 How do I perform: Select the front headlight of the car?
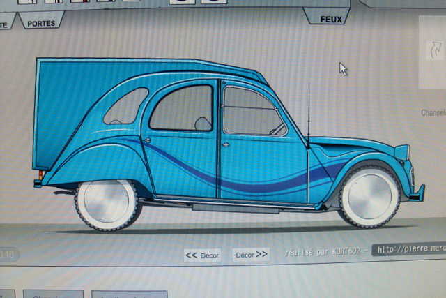(x=401, y=152)
